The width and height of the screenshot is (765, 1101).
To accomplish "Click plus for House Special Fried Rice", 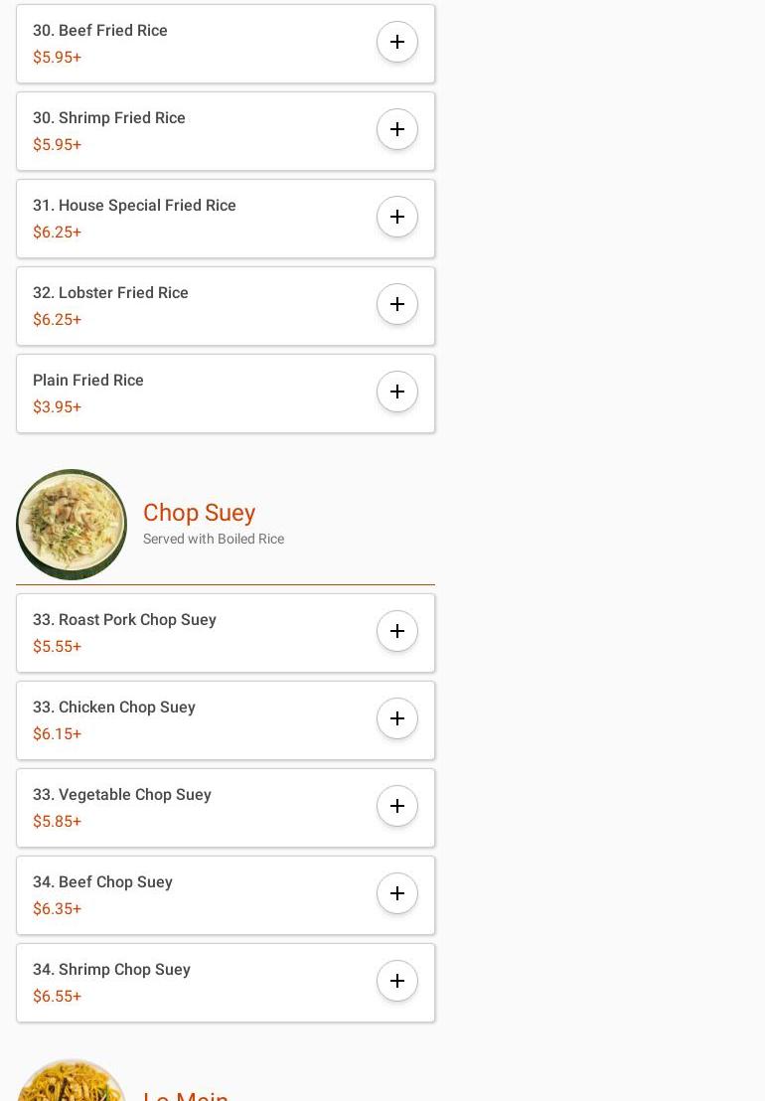I will pyautogui.click(x=397, y=217).
